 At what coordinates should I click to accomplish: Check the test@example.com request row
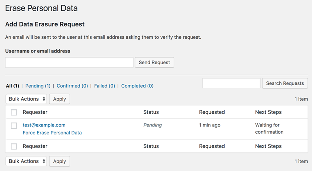pos(14,125)
